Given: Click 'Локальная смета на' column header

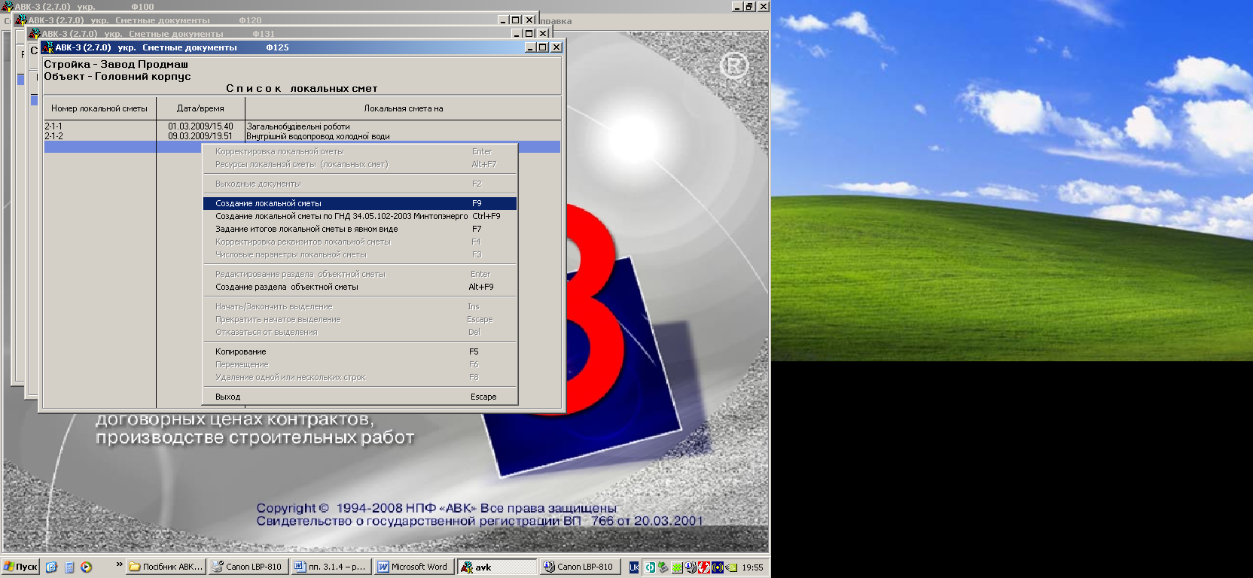Looking at the screenshot, I should pos(404,108).
